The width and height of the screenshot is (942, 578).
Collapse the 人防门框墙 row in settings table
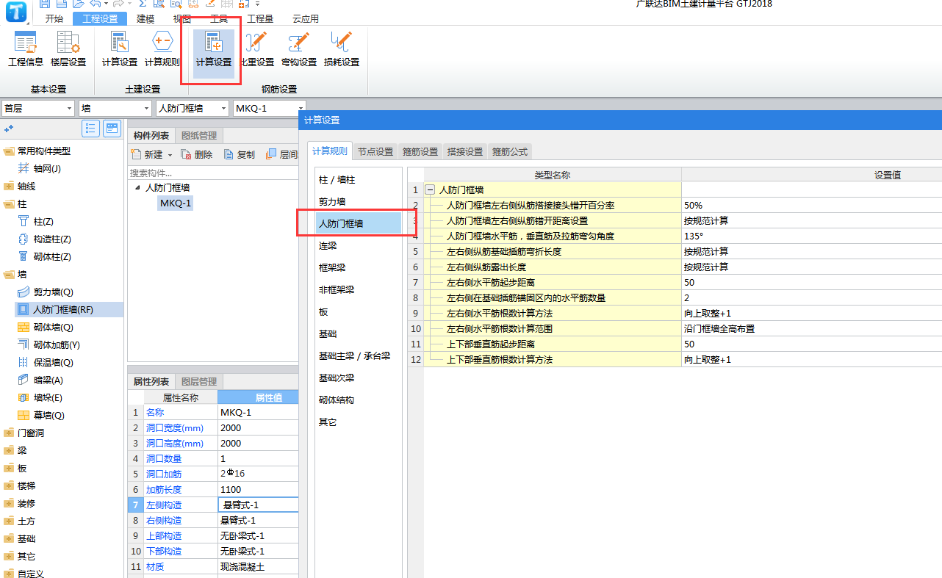click(431, 189)
